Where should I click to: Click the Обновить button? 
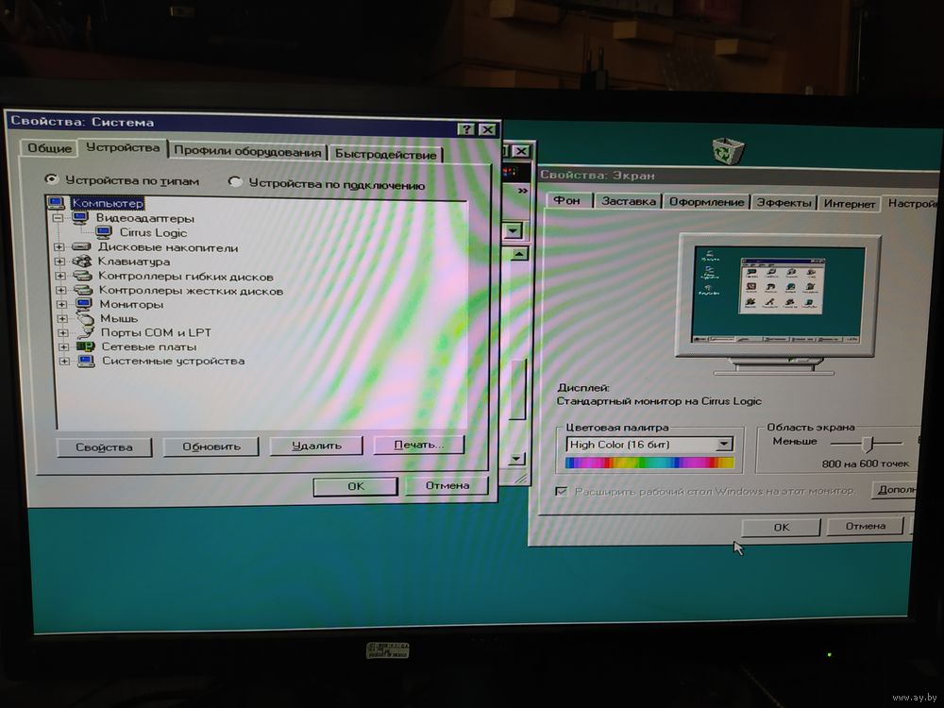click(211, 447)
